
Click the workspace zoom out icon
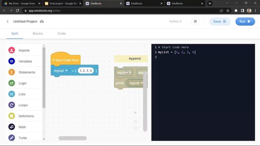tap(135, 129)
